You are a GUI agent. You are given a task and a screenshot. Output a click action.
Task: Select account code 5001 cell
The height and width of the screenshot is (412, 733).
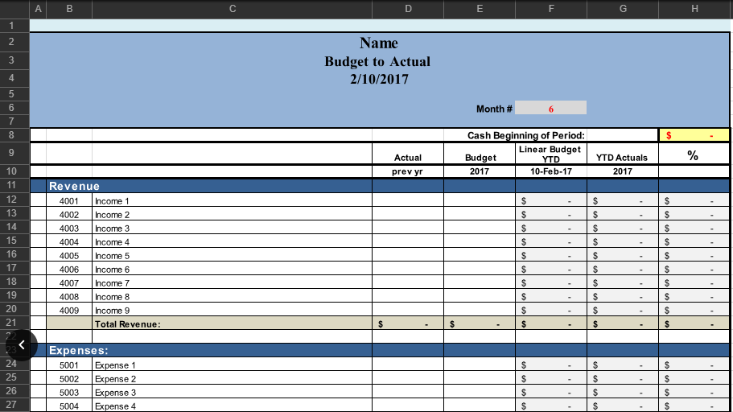(x=69, y=365)
